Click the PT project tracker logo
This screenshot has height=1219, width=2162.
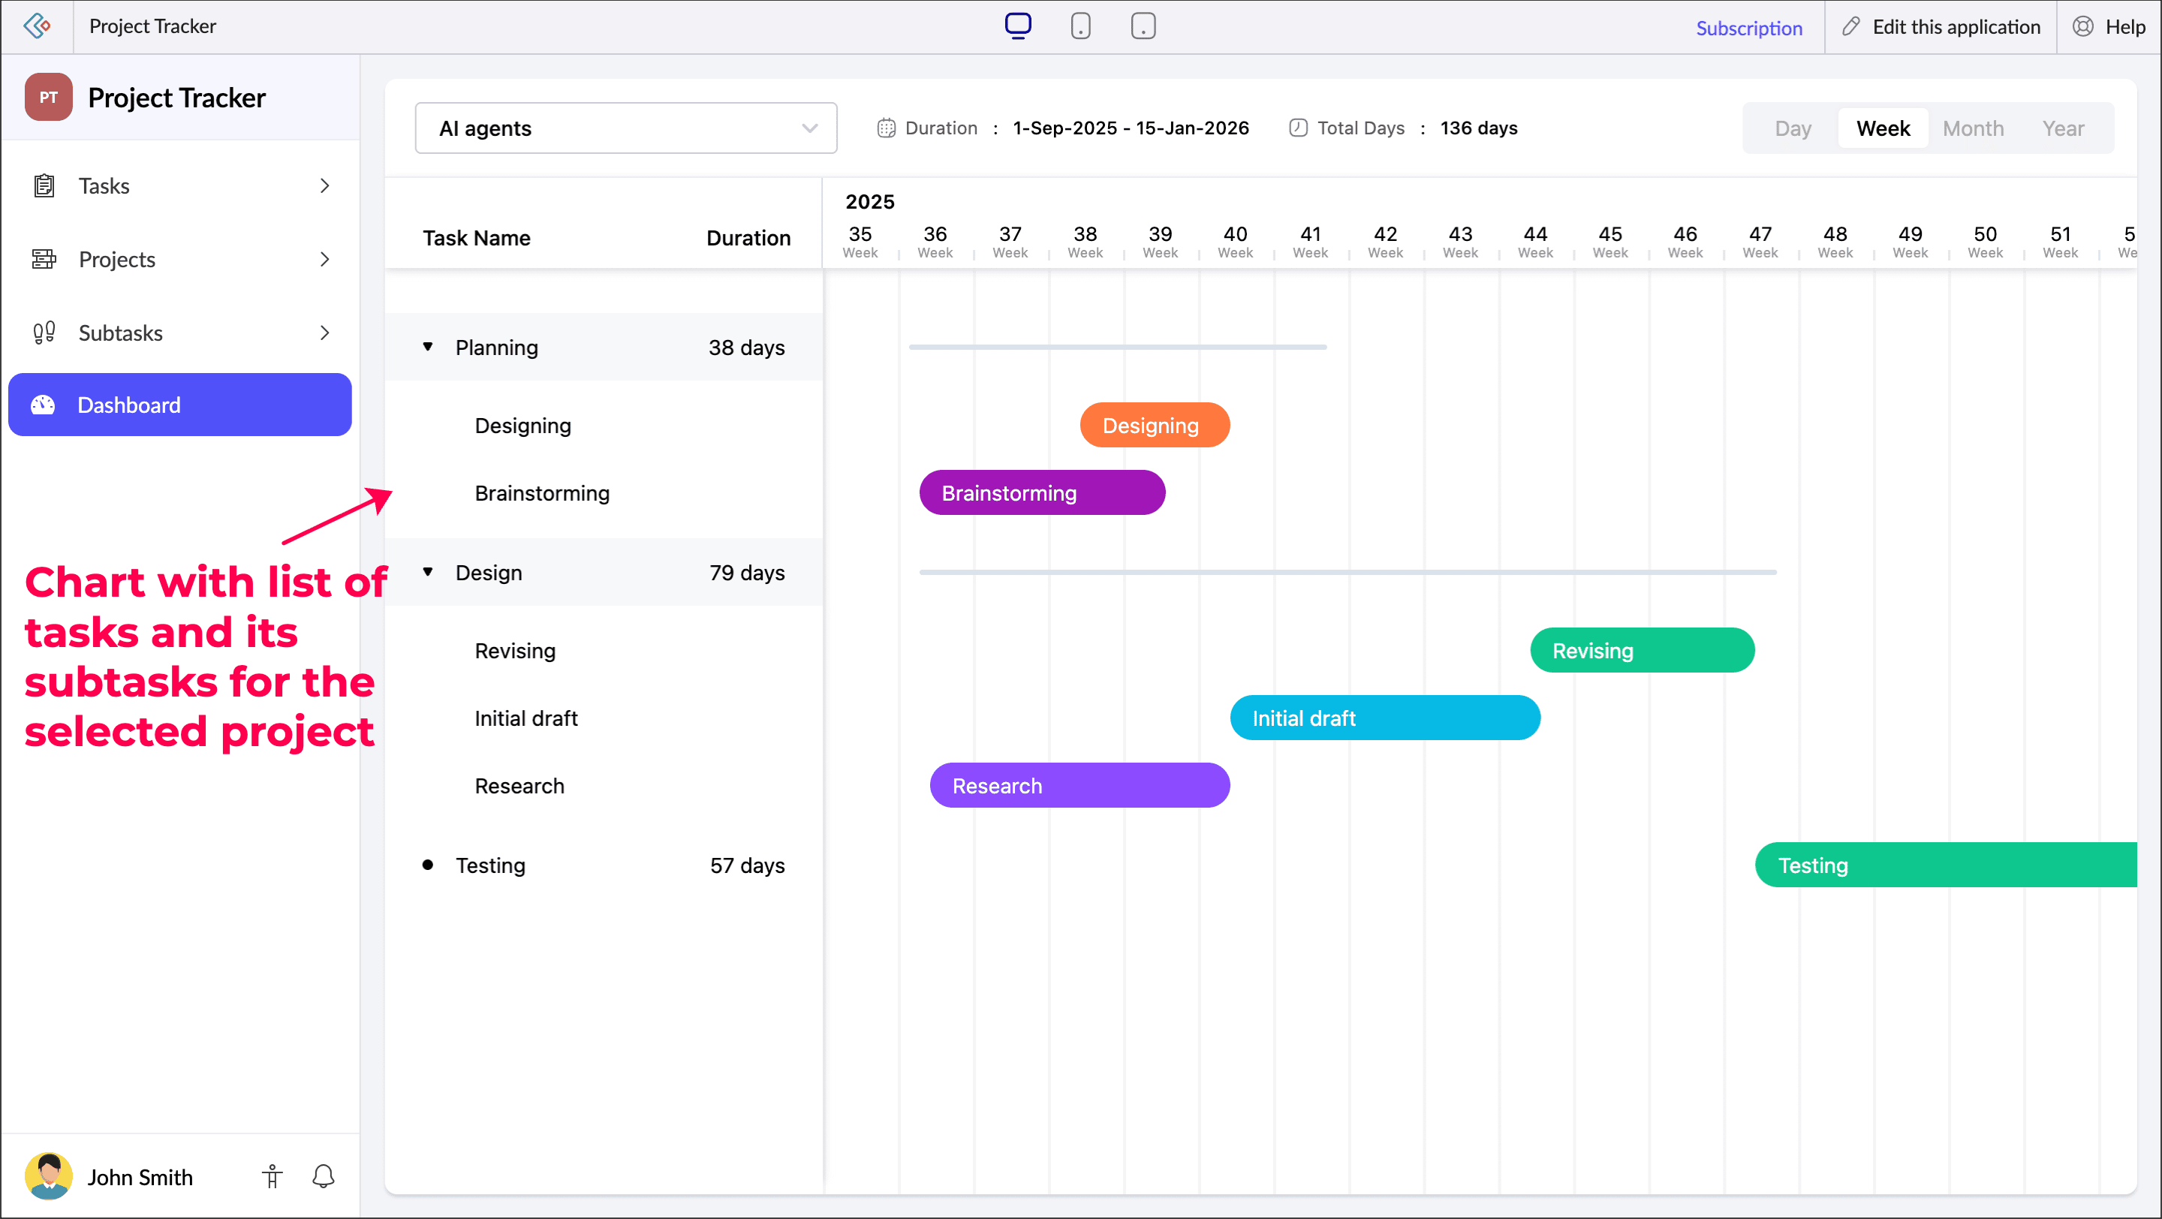[49, 98]
